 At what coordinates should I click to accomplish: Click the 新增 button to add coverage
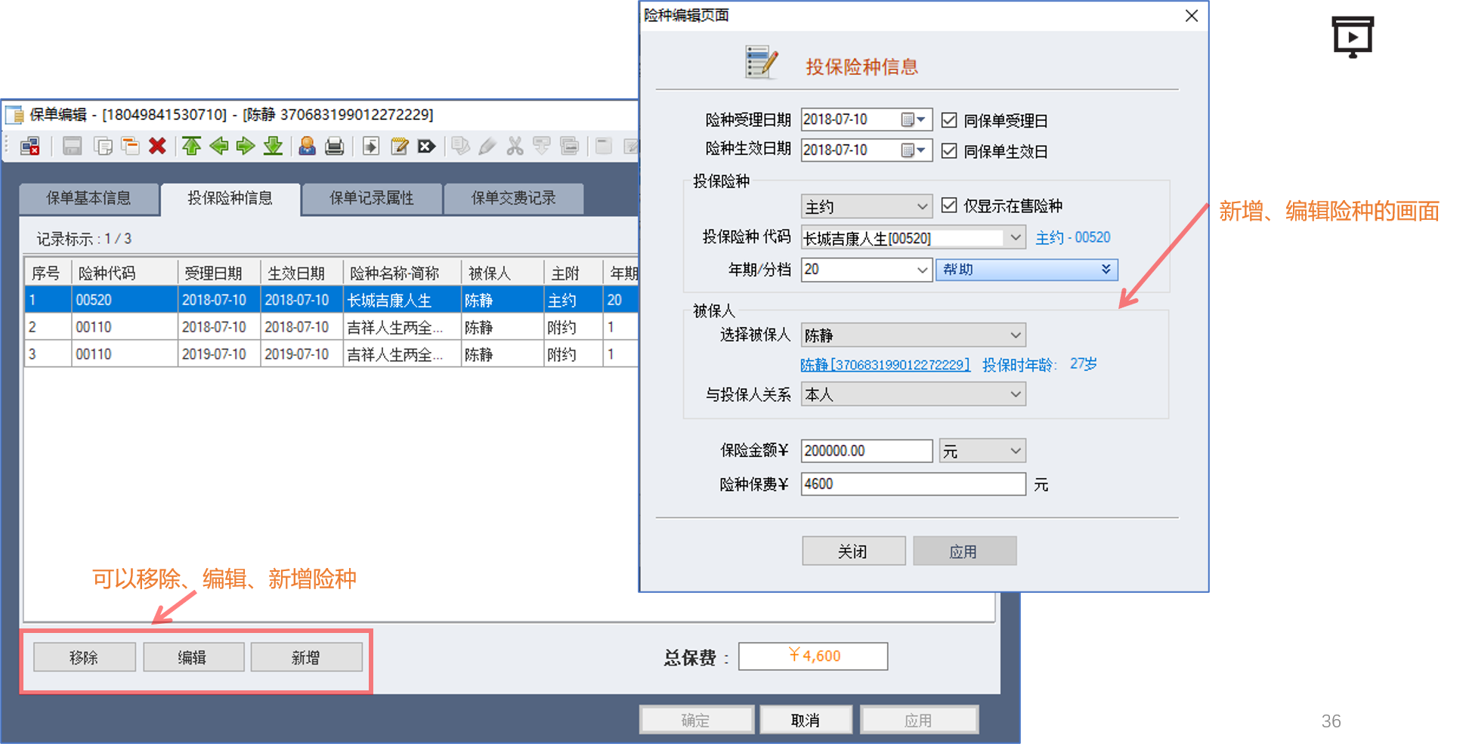pos(306,657)
